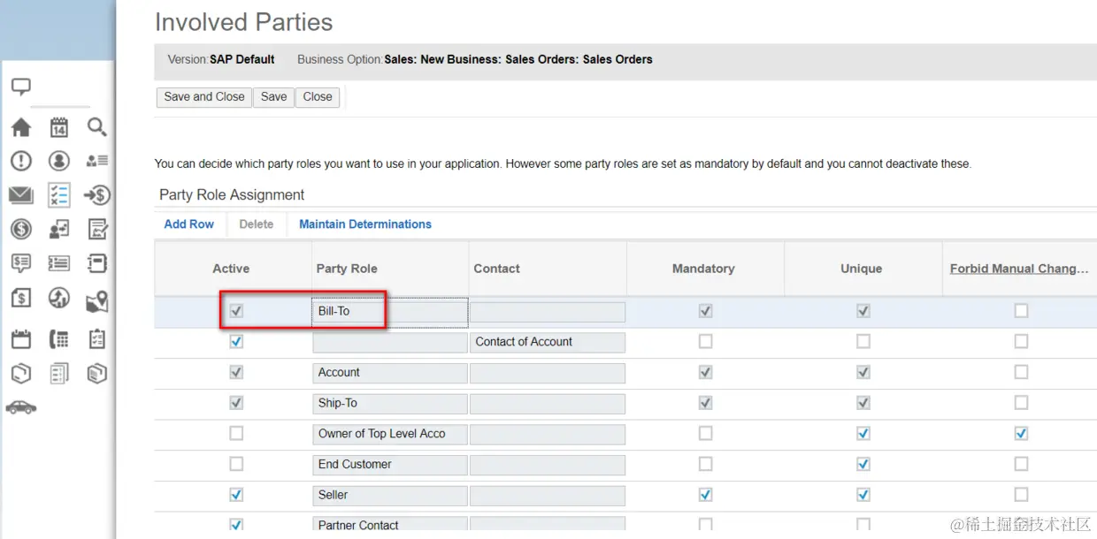Uncheck Active checkbox for Seller row
This screenshot has width=1097, height=539.
coord(236,495)
